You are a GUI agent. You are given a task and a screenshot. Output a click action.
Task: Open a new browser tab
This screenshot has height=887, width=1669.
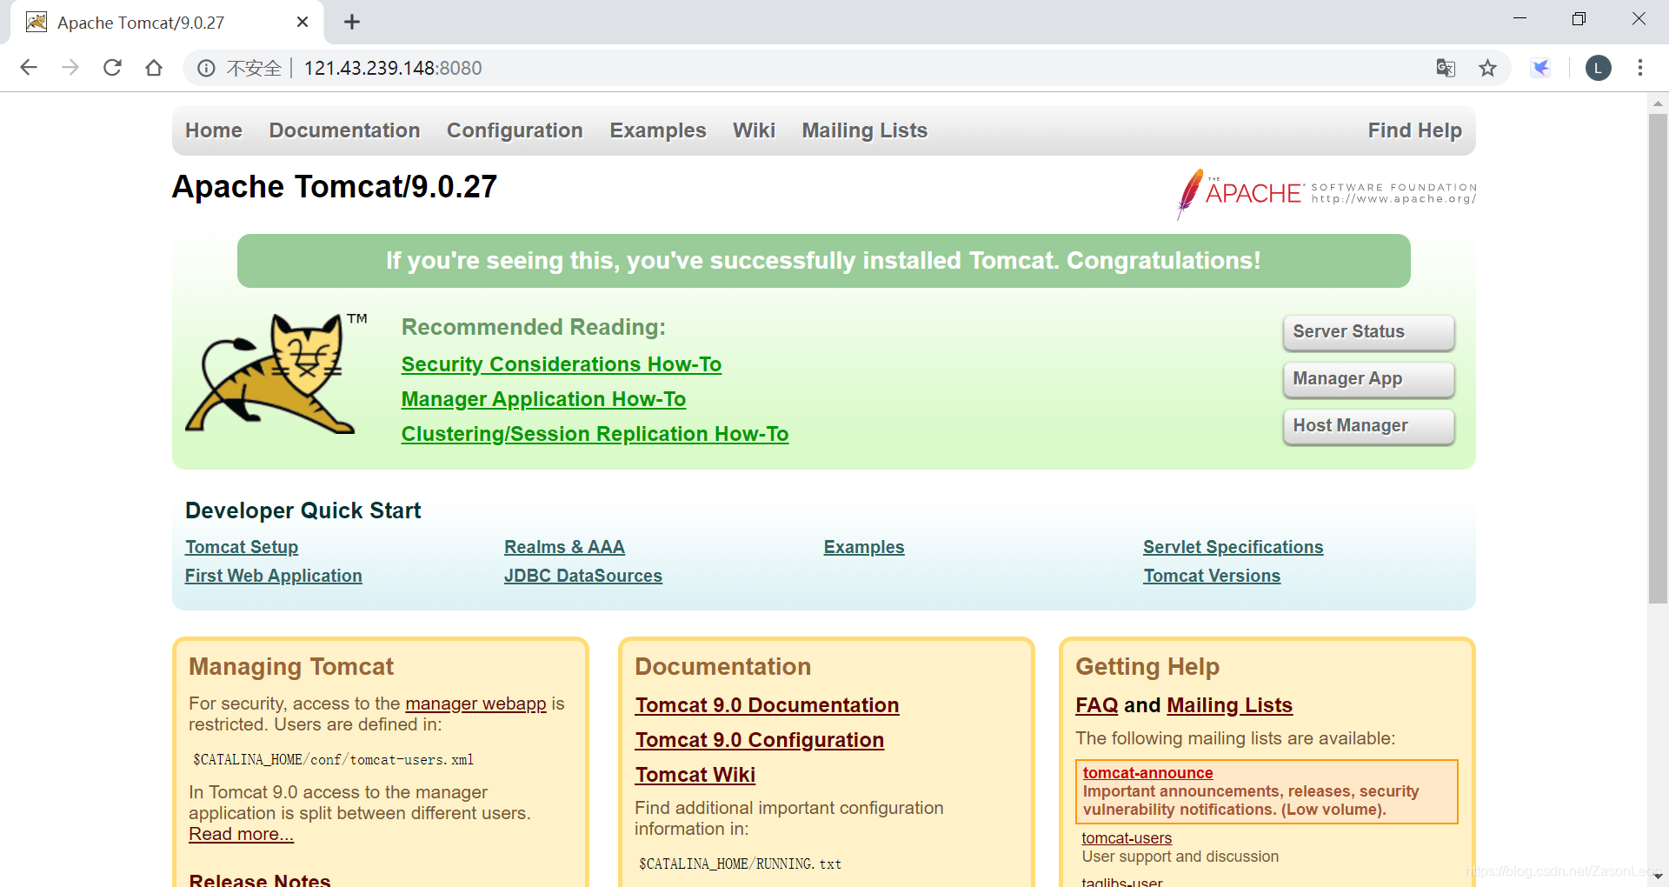352,22
